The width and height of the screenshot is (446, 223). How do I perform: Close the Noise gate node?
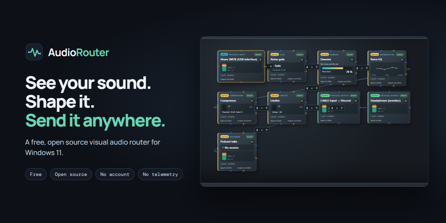(302, 60)
